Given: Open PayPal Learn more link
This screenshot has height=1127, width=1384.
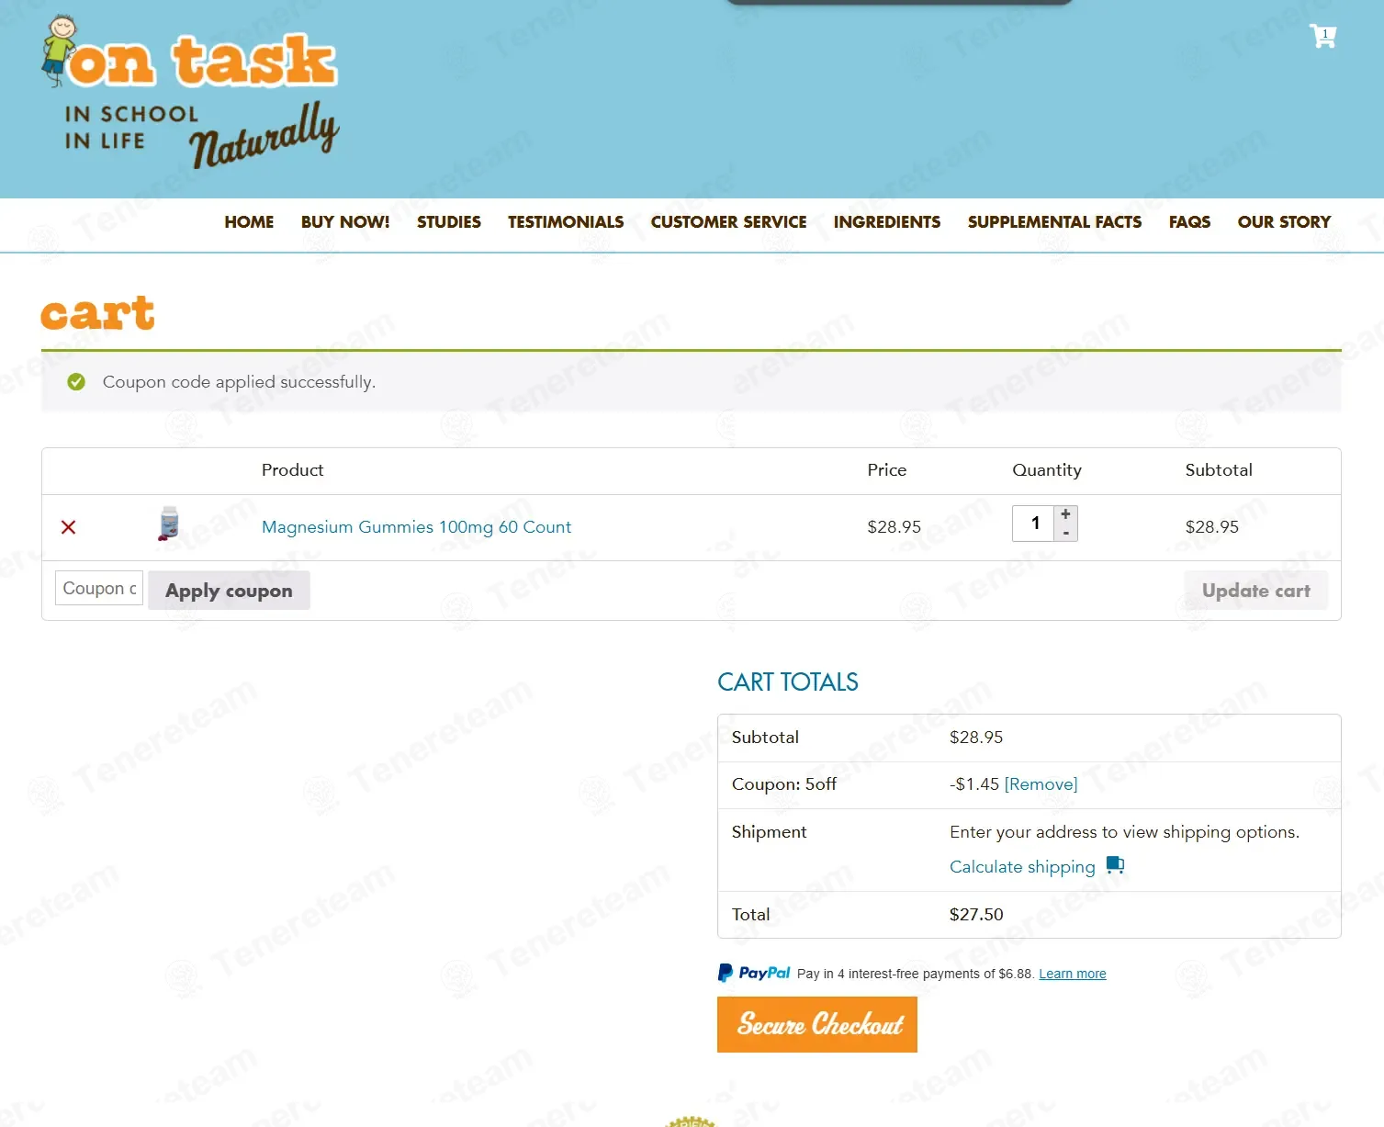Looking at the screenshot, I should tap(1073, 974).
